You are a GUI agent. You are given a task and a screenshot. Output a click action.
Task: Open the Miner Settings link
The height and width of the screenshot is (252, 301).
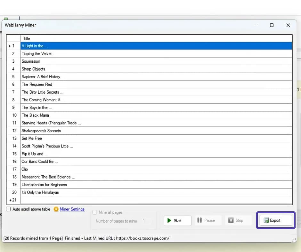(72, 209)
